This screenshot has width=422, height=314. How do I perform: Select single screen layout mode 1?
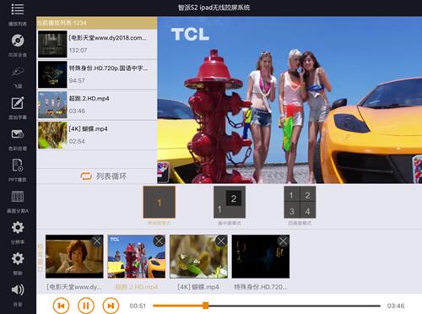click(160, 202)
